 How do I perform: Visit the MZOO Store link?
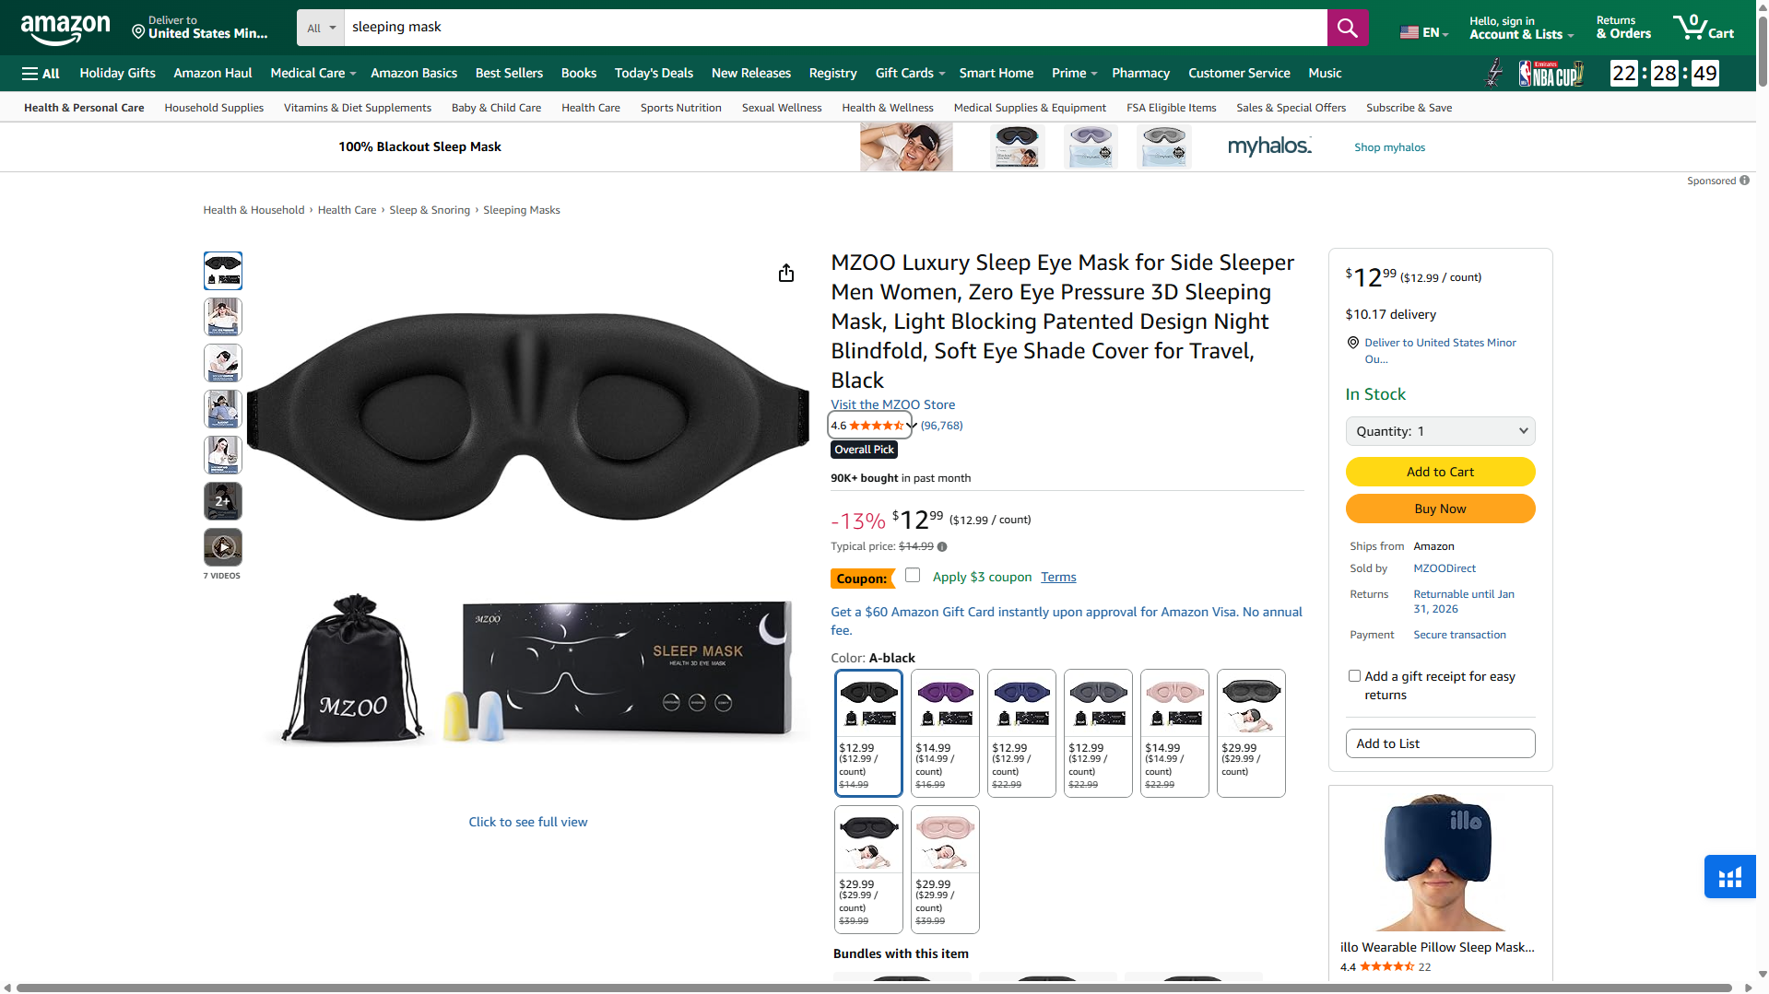[892, 404]
